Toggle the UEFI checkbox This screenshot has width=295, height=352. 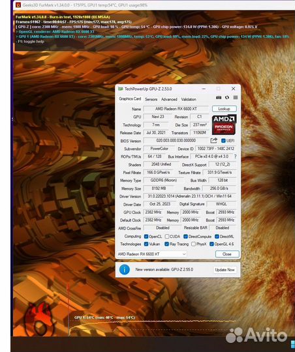point(223,141)
